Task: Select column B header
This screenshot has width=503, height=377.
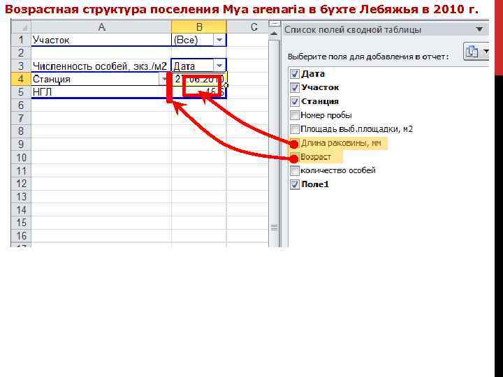Action: pyautogui.click(x=199, y=27)
